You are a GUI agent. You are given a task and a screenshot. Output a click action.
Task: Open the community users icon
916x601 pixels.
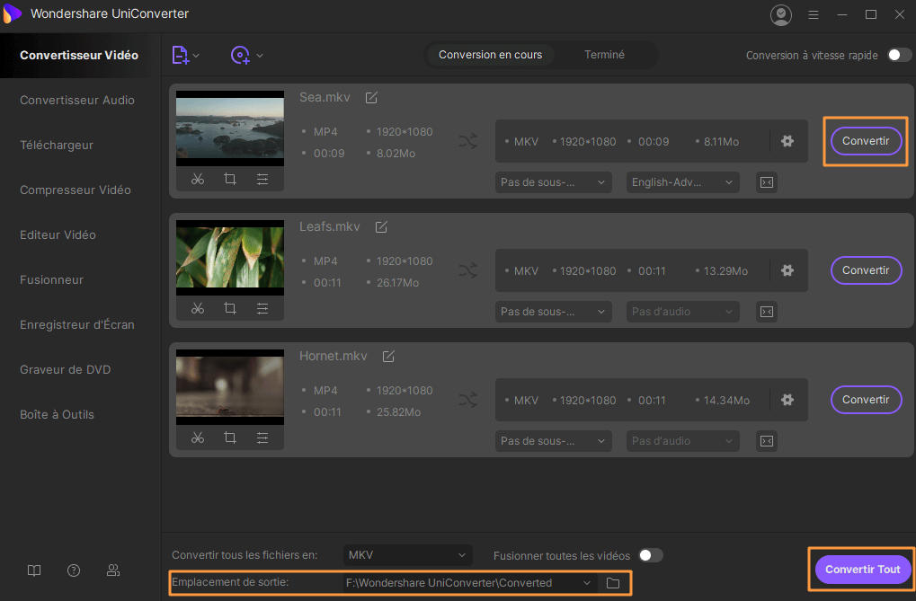click(x=113, y=570)
